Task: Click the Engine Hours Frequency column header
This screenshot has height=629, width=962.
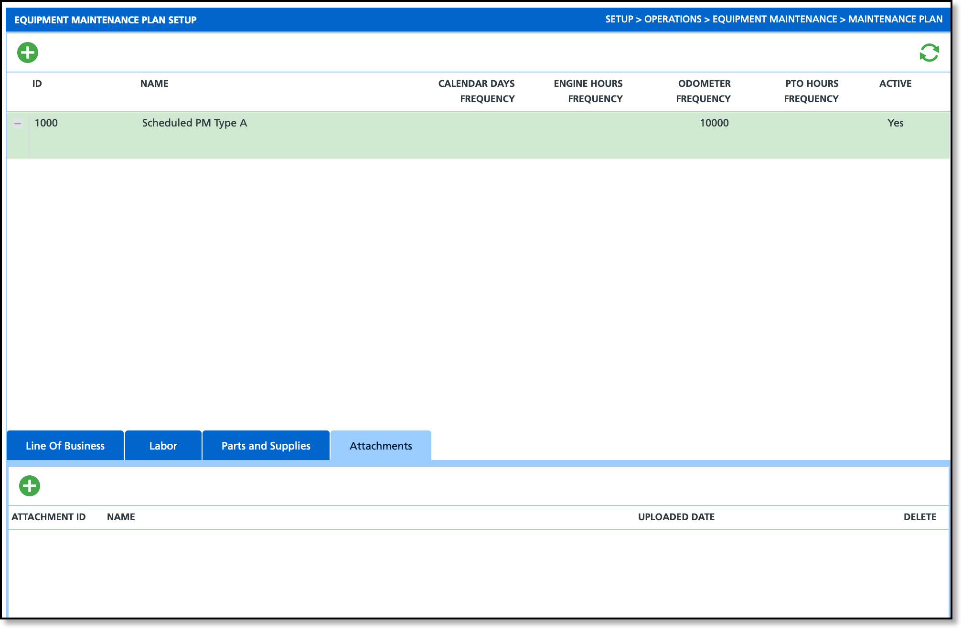Action: tap(588, 91)
